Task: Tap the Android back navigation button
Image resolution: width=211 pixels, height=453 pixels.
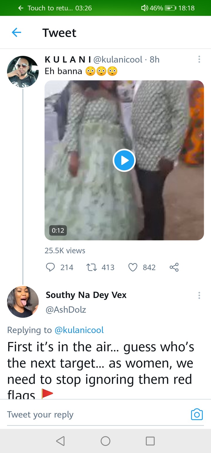Action: [60, 441]
